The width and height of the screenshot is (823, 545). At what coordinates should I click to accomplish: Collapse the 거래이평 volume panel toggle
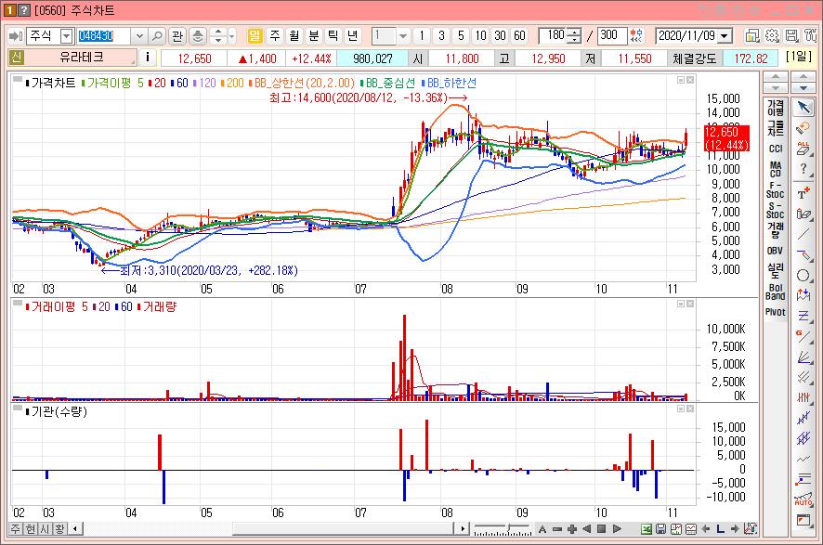tap(18, 305)
